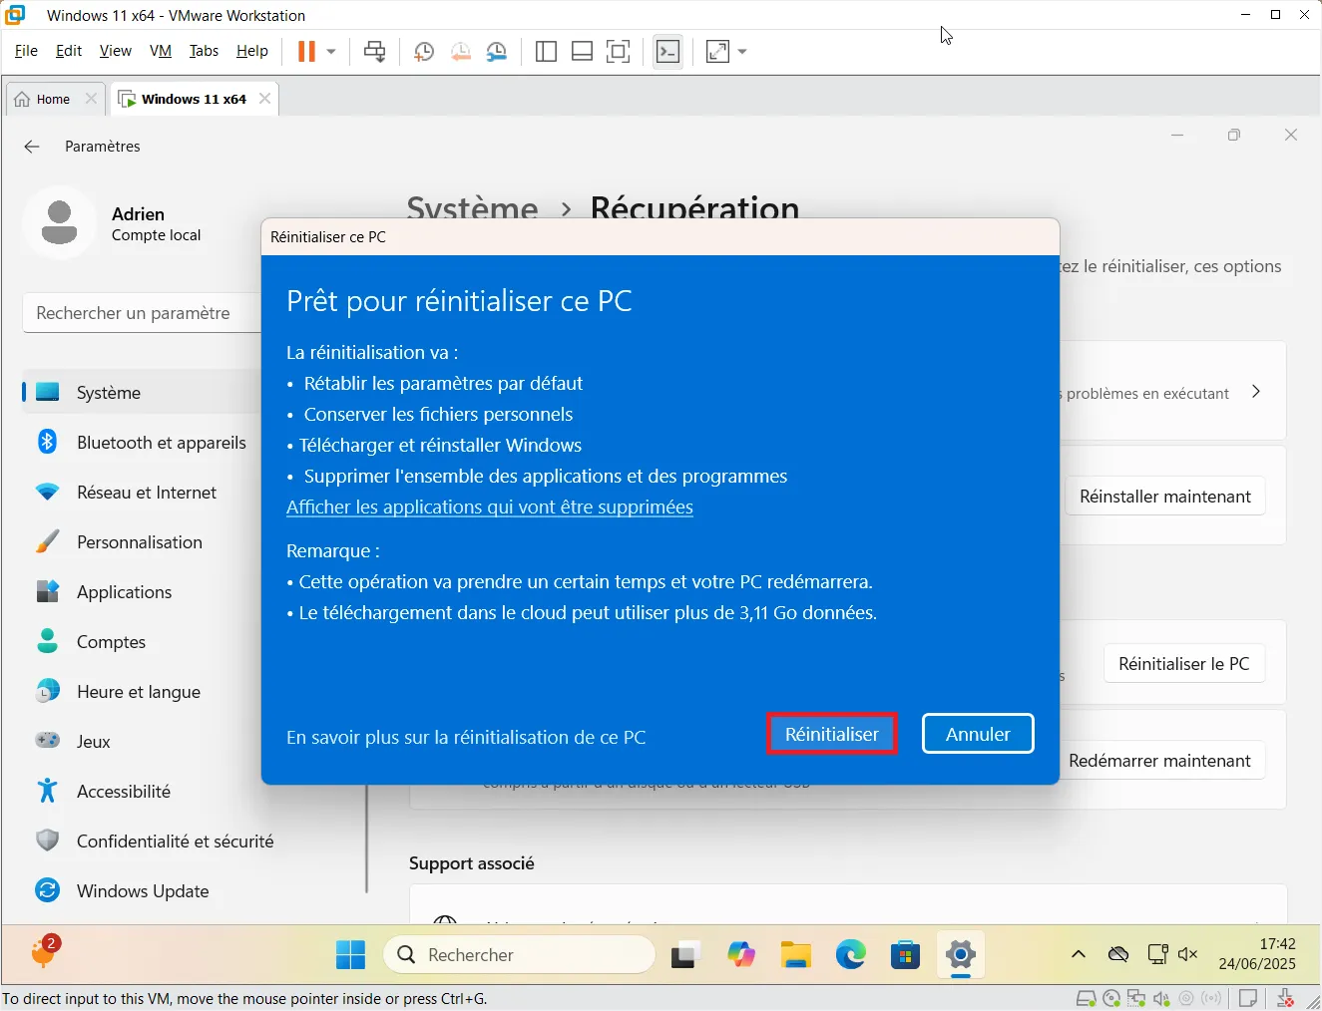Click En savoir plus sur la réinitialisation link
This screenshot has height=1011, width=1322.
tap(466, 738)
